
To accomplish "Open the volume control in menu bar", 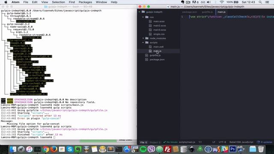I will coord(209,2).
